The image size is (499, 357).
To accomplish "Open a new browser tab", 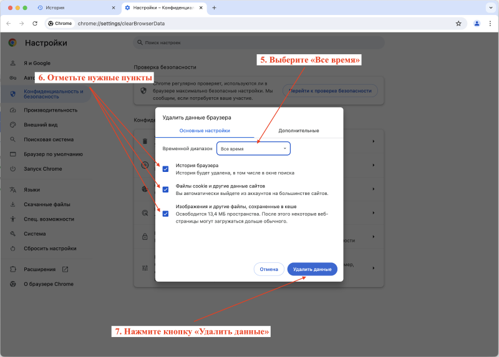I will (214, 7).
